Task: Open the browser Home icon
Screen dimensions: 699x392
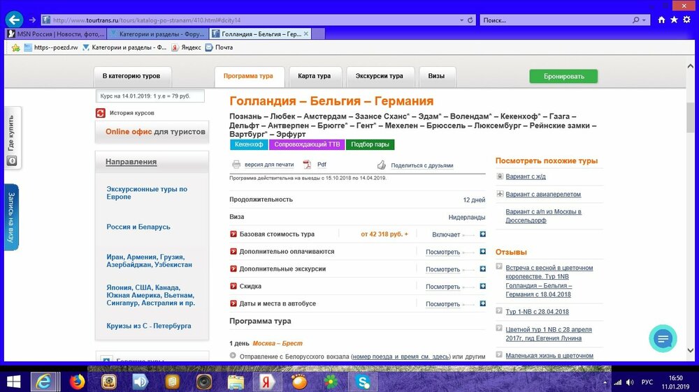Action: coord(661,20)
